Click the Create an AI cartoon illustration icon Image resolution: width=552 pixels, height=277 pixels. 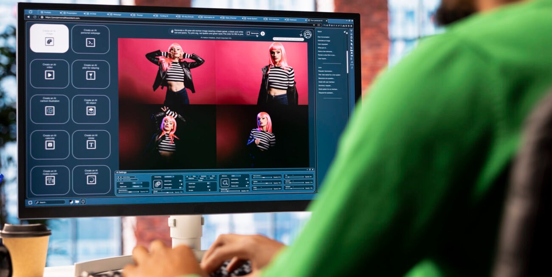(50, 109)
